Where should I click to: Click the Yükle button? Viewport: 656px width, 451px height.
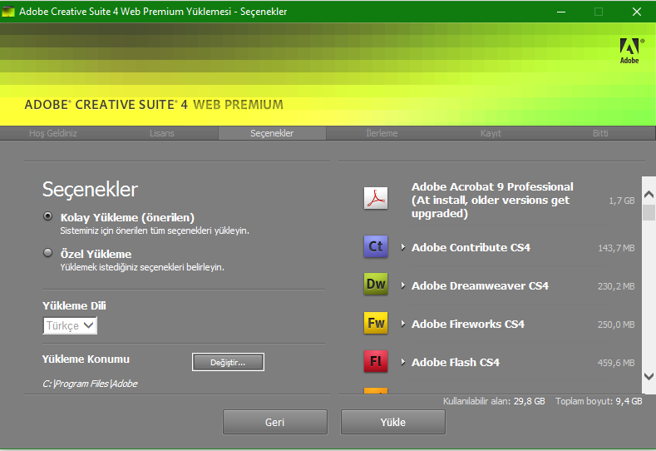[392, 422]
